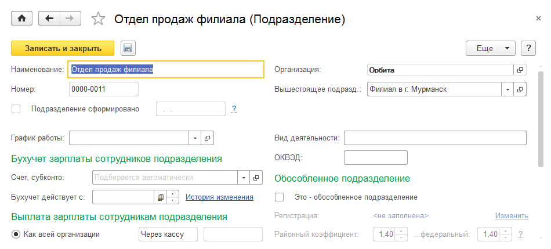Screen dimensions: 551x249
Task: Go to the home page icon
Action: [22, 19]
